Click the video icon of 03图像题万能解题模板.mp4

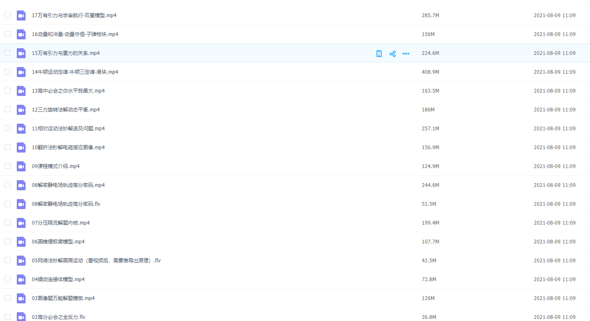coord(21,298)
